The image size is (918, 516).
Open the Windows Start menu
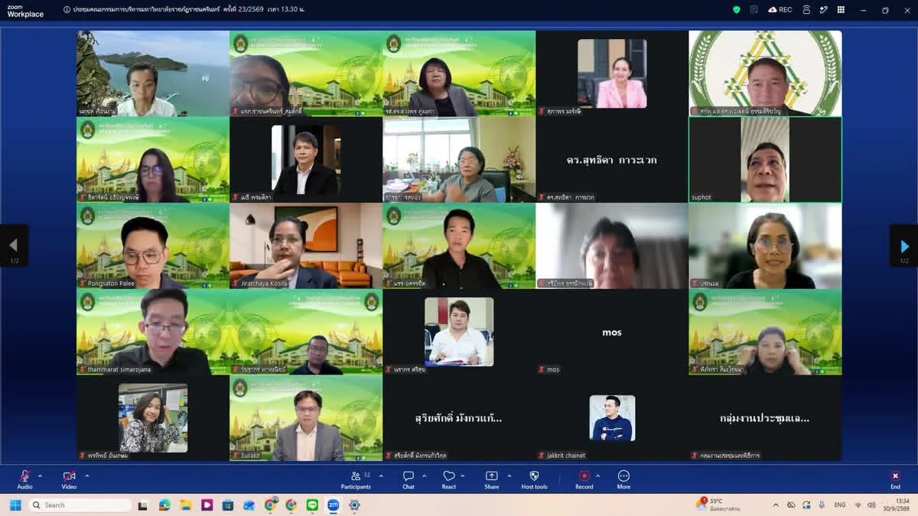click(x=15, y=505)
